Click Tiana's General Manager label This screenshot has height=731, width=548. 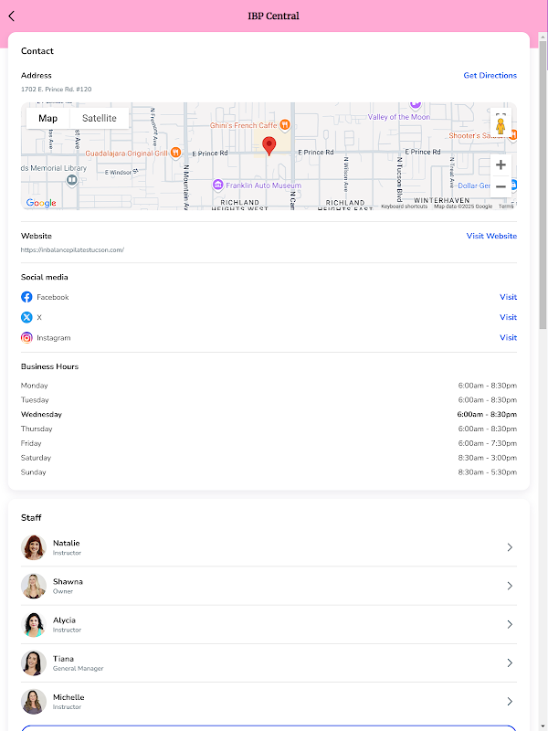(x=78, y=669)
